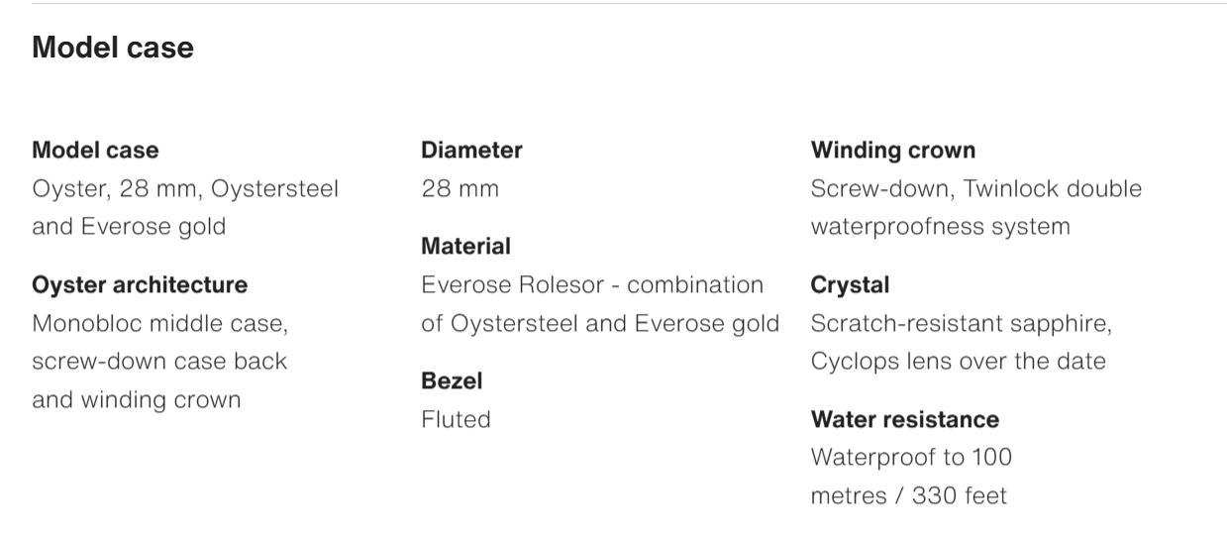Click the 'metres / 330 feet' text

[x=908, y=494]
